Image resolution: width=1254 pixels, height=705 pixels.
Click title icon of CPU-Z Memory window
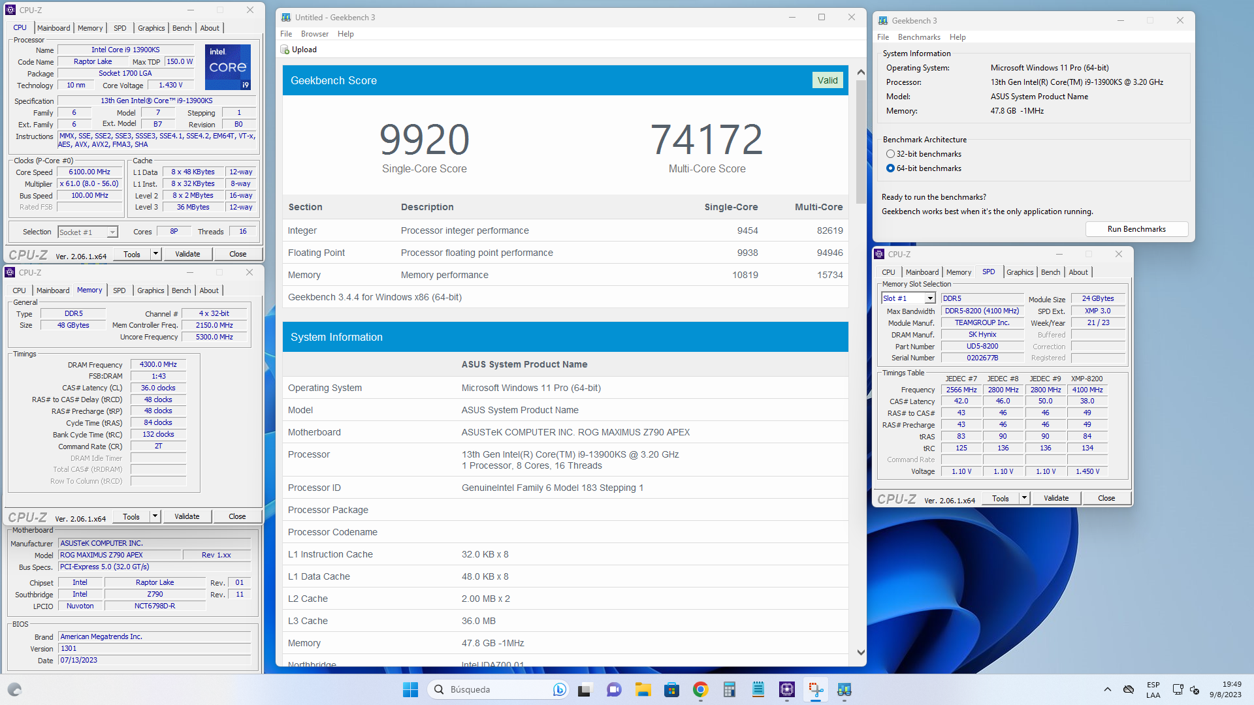[10, 272]
